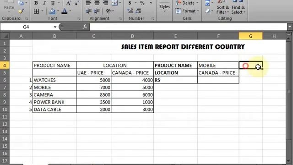Image resolution: width=293 pixels, height=165 pixels.
Task: Open Find & Select menu
Action: (x=238, y=7)
